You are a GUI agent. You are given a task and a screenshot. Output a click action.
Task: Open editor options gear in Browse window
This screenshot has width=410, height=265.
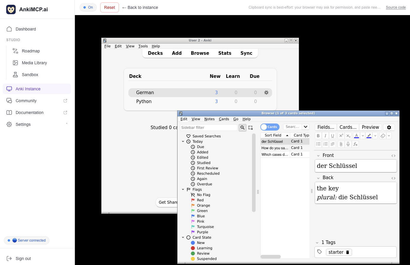click(389, 127)
